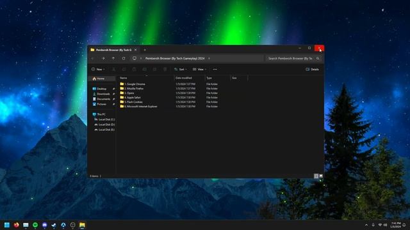Open the Sort dropdown menu
Screen dimensions: 410x230
click(x=181, y=70)
